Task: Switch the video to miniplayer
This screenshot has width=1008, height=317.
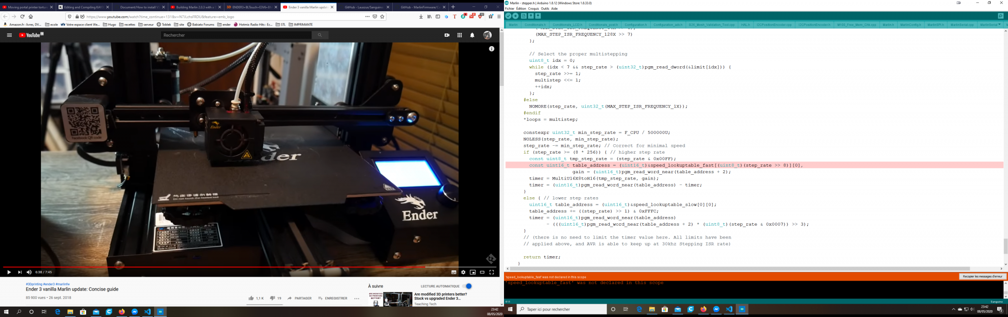Action: (472, 272)
